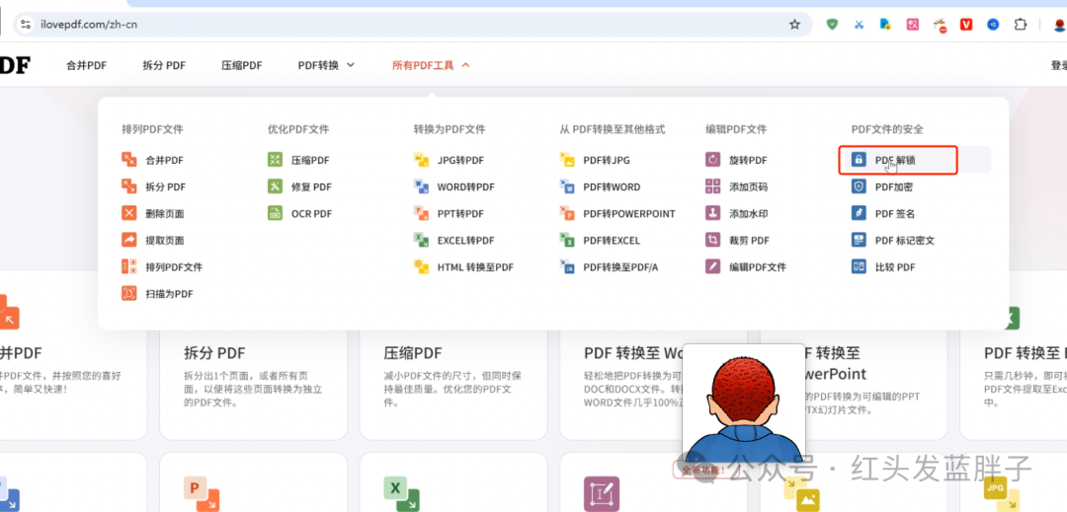Click the JPG转PDF yellow icon
Viewport: 1067px width, 512px height.
tap(421, 160)
